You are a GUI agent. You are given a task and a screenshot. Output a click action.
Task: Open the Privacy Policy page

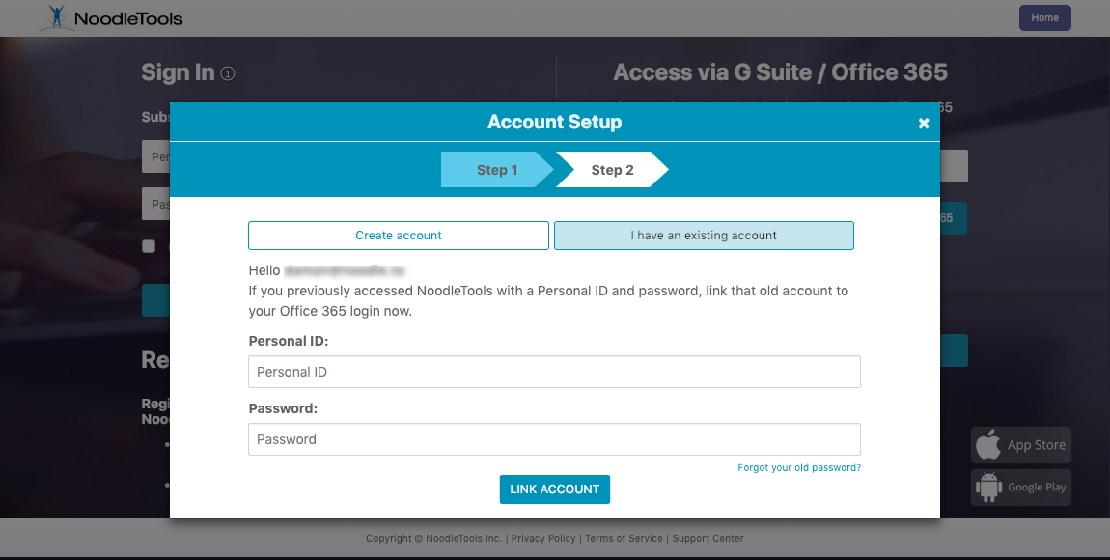(x=542, y=538)
